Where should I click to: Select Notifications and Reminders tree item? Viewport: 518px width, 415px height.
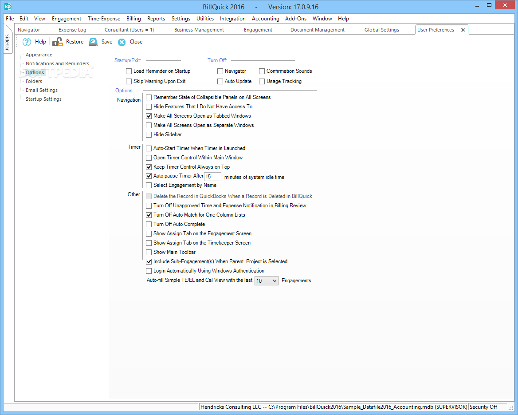point(58,63)
